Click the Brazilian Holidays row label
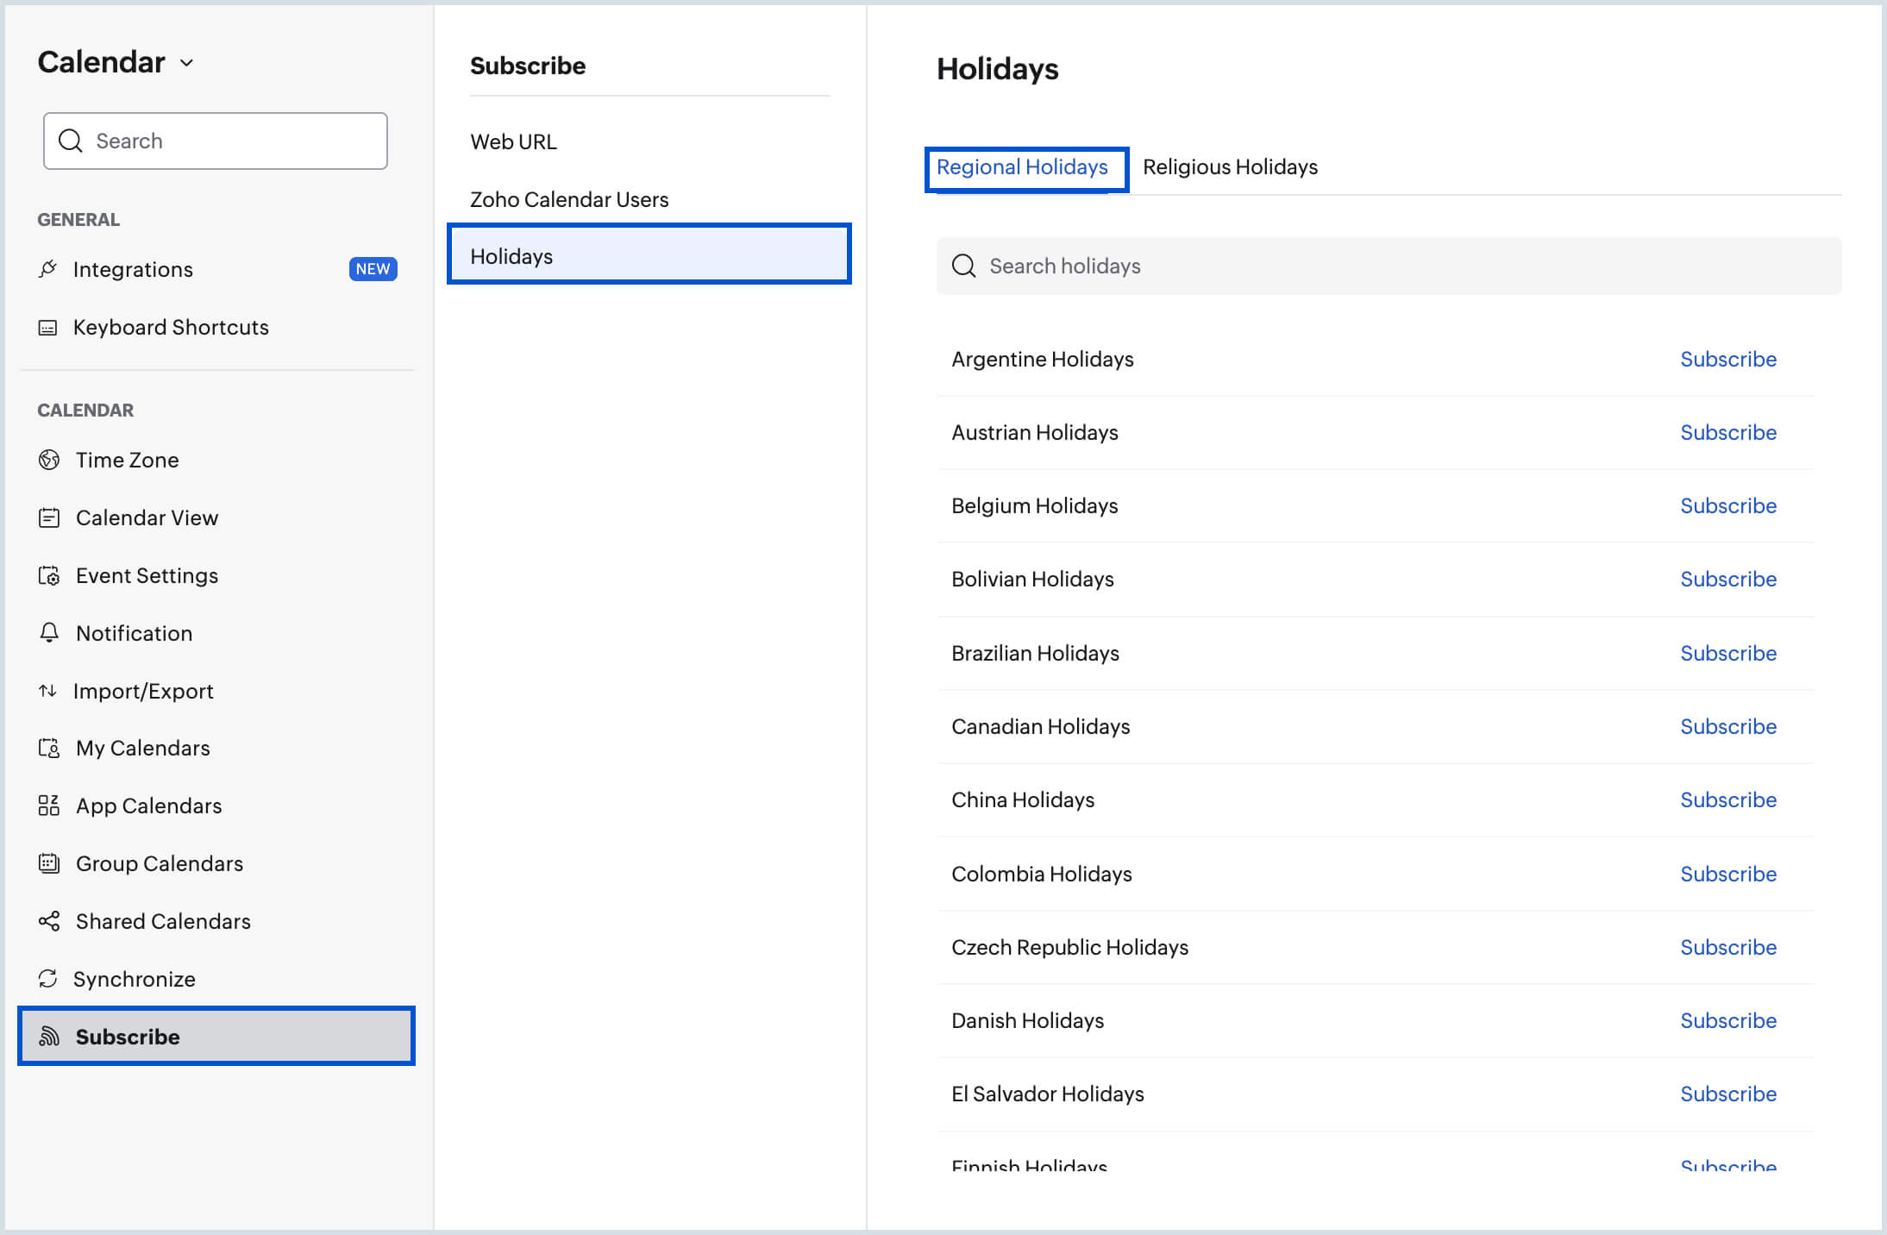This screenshot has width=1887, height=1235. (1035, 653)
